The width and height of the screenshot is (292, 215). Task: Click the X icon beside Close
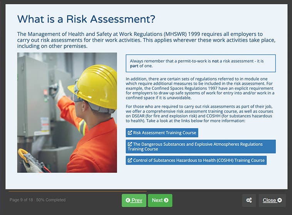280,200
